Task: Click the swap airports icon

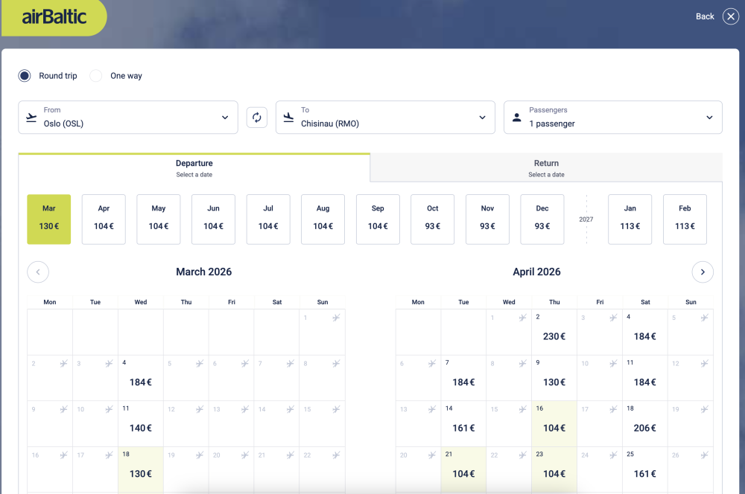Action: [x=256, y=117]
